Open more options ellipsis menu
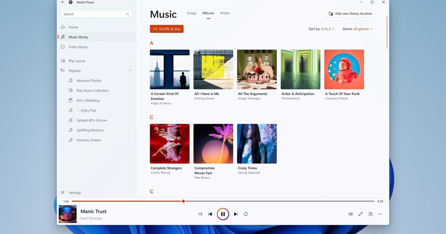446x234 pixels. click(380, 214)
